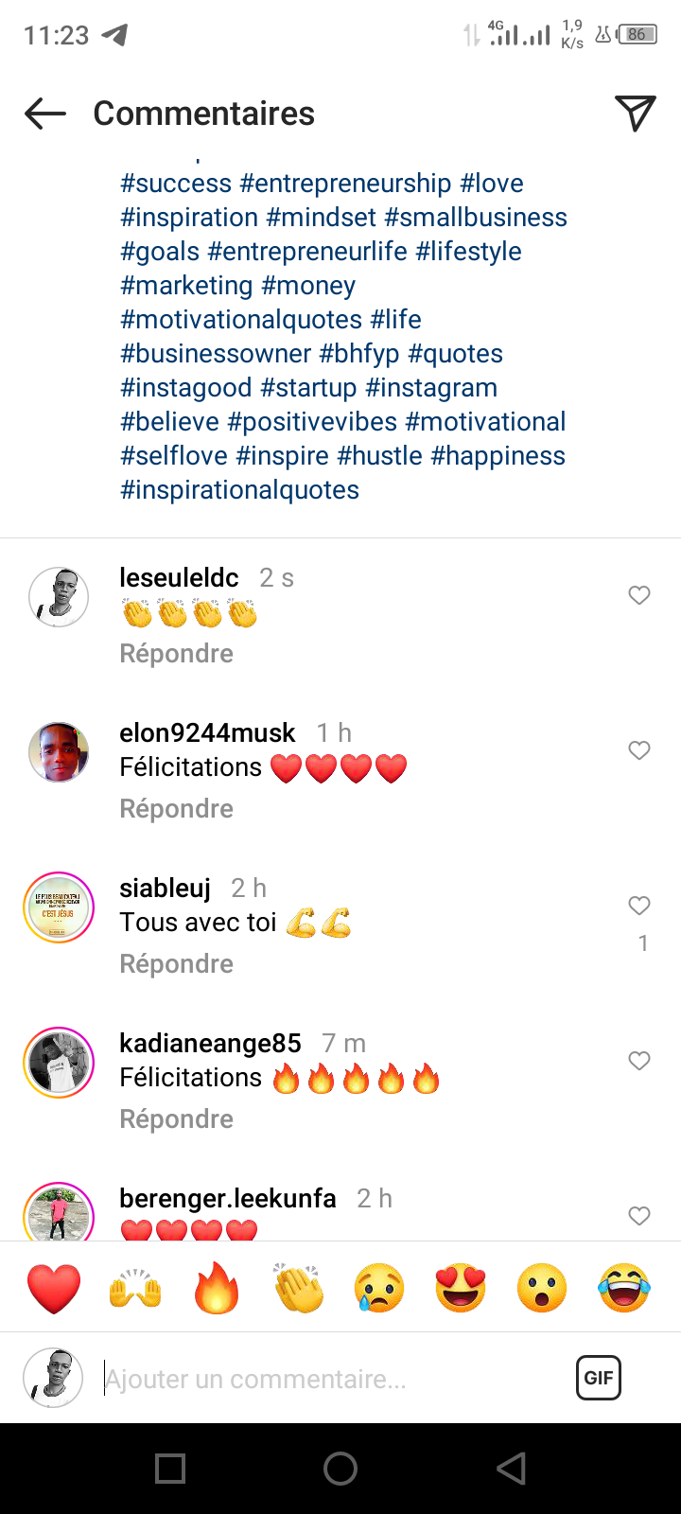Tap Répondre under siableuj's comment
This screenshot has height=1514, width=681.
coord(176,964)
